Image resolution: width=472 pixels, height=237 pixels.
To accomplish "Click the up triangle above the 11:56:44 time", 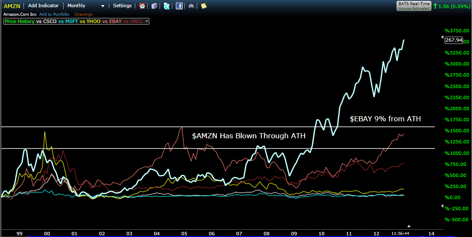I will [x=409, y=226].
